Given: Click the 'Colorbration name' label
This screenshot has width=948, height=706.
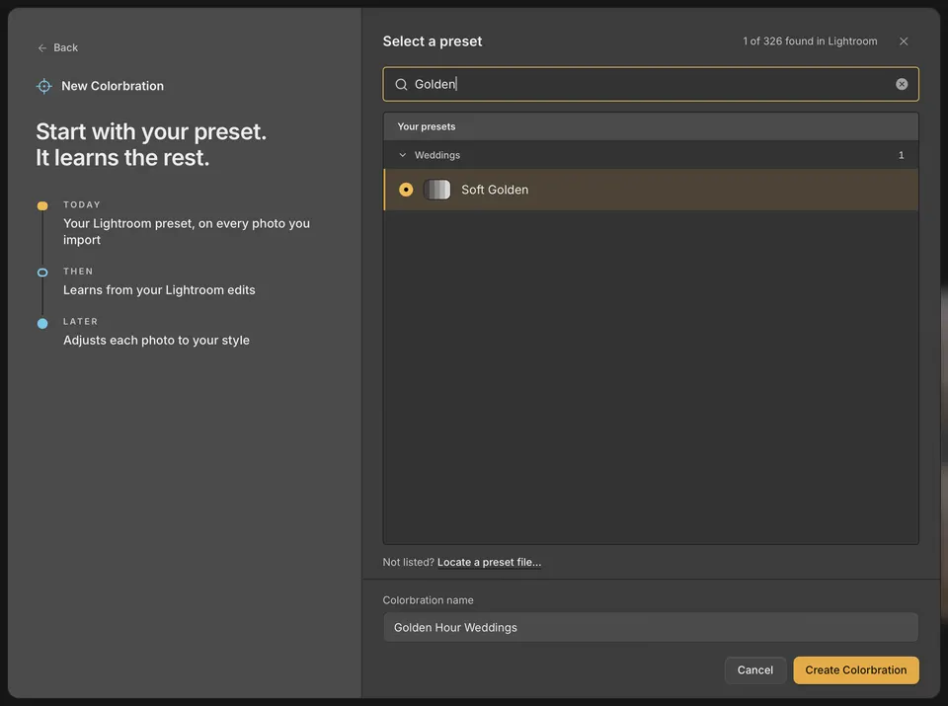Looking at the screenshot, I should coord(428,600).
